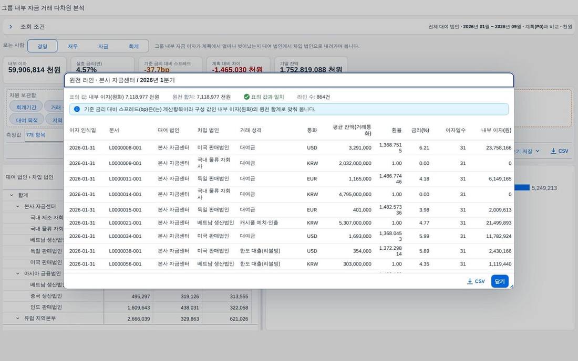578x361 pixels.
Task: Download CSV from the source-line dialog footer
Action: [x=476, y=281]
